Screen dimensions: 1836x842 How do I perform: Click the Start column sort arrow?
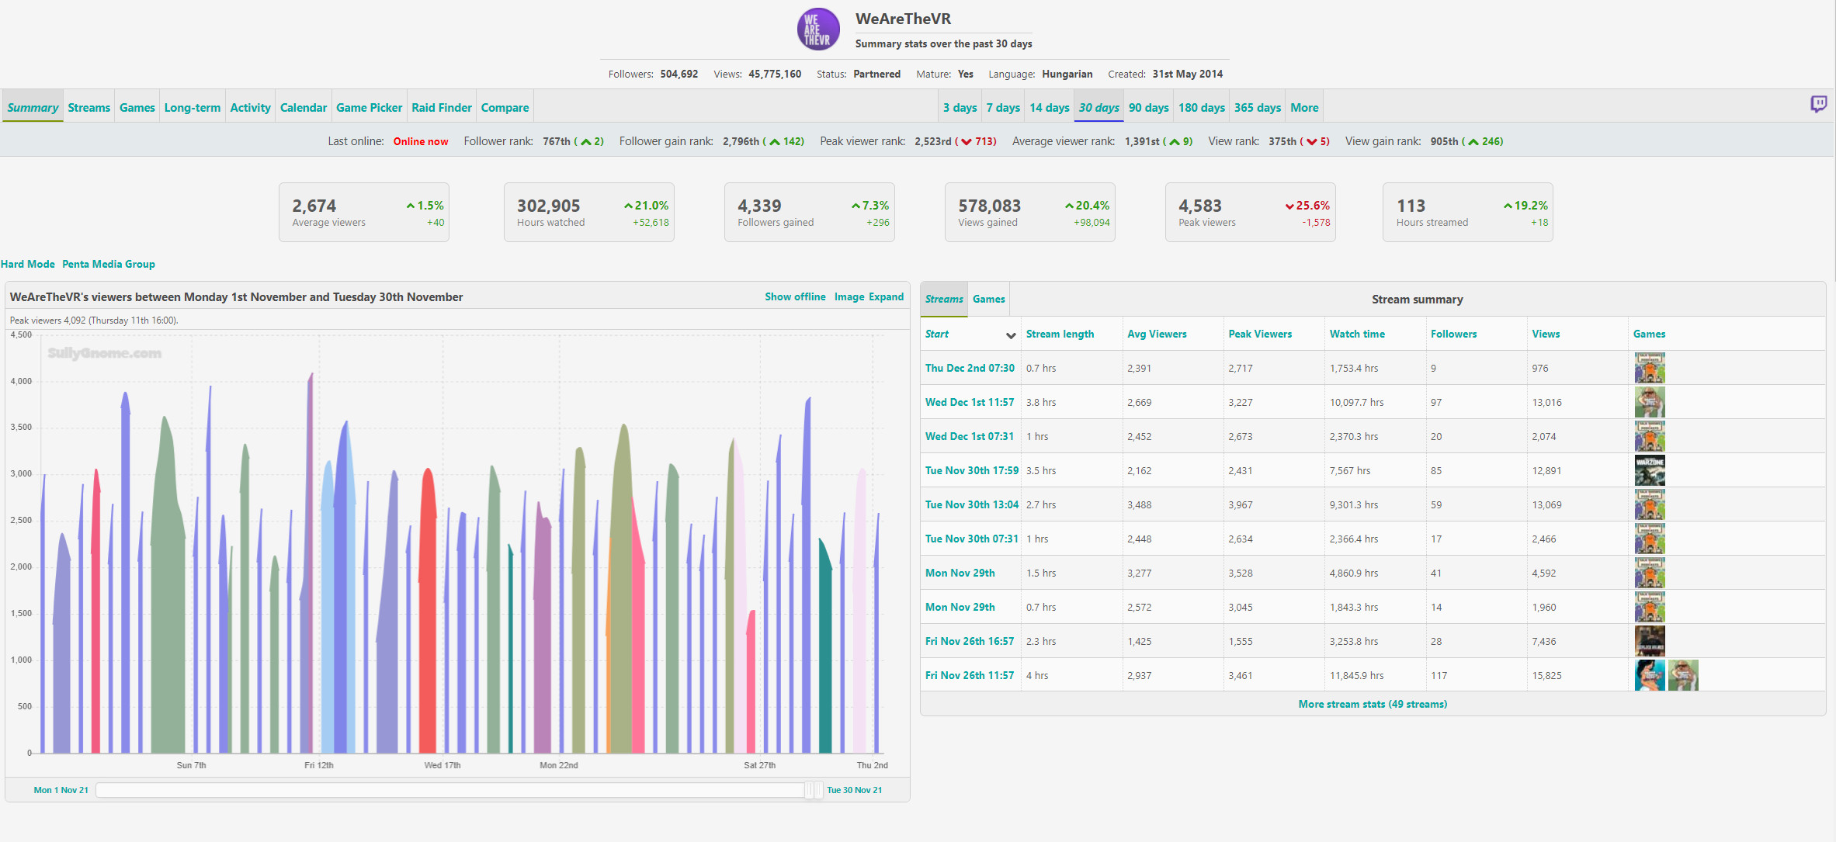pos(1010,335)
